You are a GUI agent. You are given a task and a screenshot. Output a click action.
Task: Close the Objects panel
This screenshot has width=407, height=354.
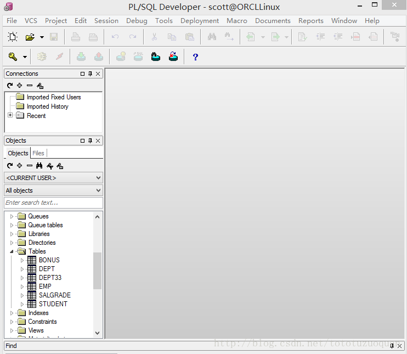point(98,141)
